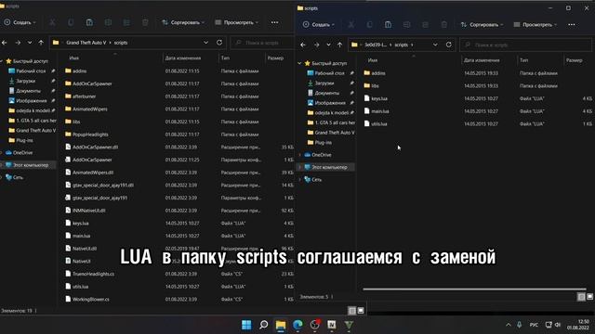This screenshot has height=334, width=595.
Task: Select main.lua in the right window
Action: coord(380,111)
